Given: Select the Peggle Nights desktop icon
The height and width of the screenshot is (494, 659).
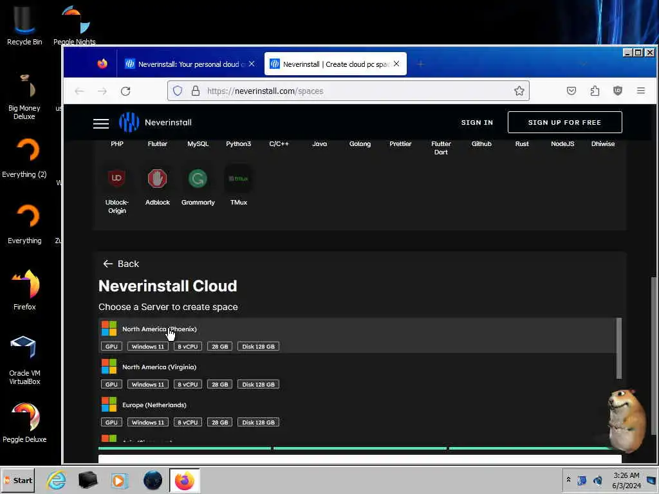Looking at the screenshot, I should [75, 24].
